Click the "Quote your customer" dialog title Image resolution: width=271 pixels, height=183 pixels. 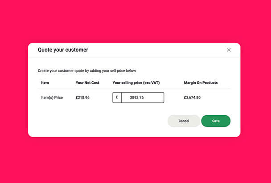click(63, 50)
